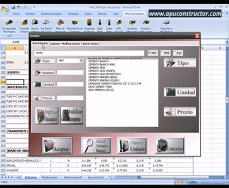Image resolution: width=229 pixels, height=188 pixels.
Task: Select the InsumosCant worksheet tab
Action: pos(96,178)
